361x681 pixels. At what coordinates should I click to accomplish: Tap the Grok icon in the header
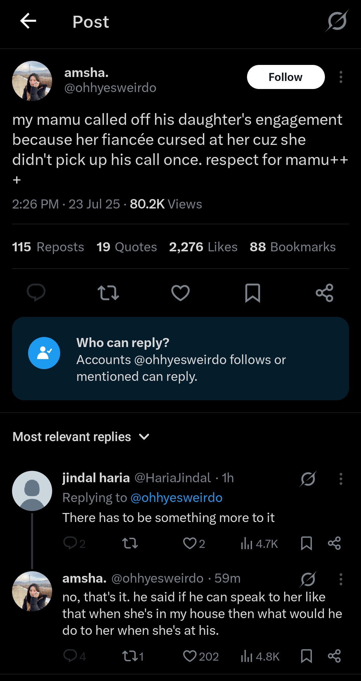coord(337,21)
